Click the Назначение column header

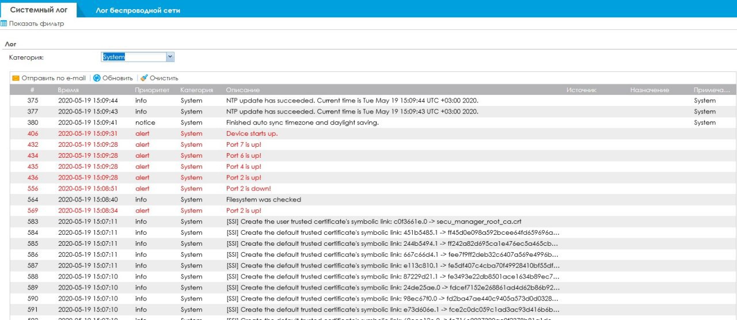(649, 90)
